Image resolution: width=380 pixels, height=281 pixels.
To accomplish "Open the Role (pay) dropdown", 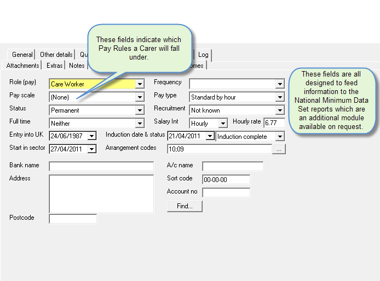I will pos(140,84).
